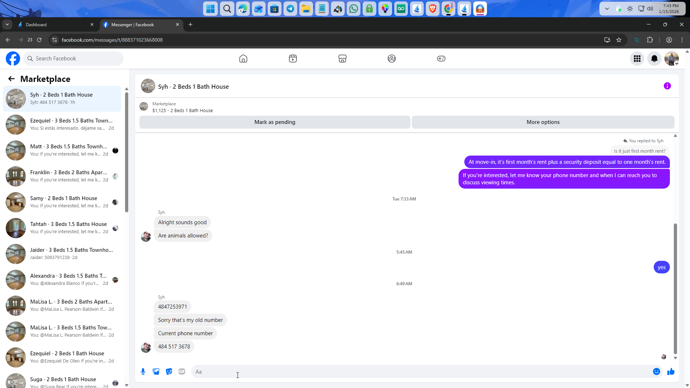Open the Facebook apps grid menu
Viewport: 690px width, 388px height.
coord(637,59)
